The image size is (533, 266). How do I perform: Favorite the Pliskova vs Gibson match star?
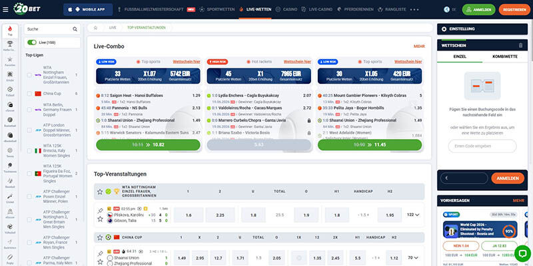(x=100, y=219)
